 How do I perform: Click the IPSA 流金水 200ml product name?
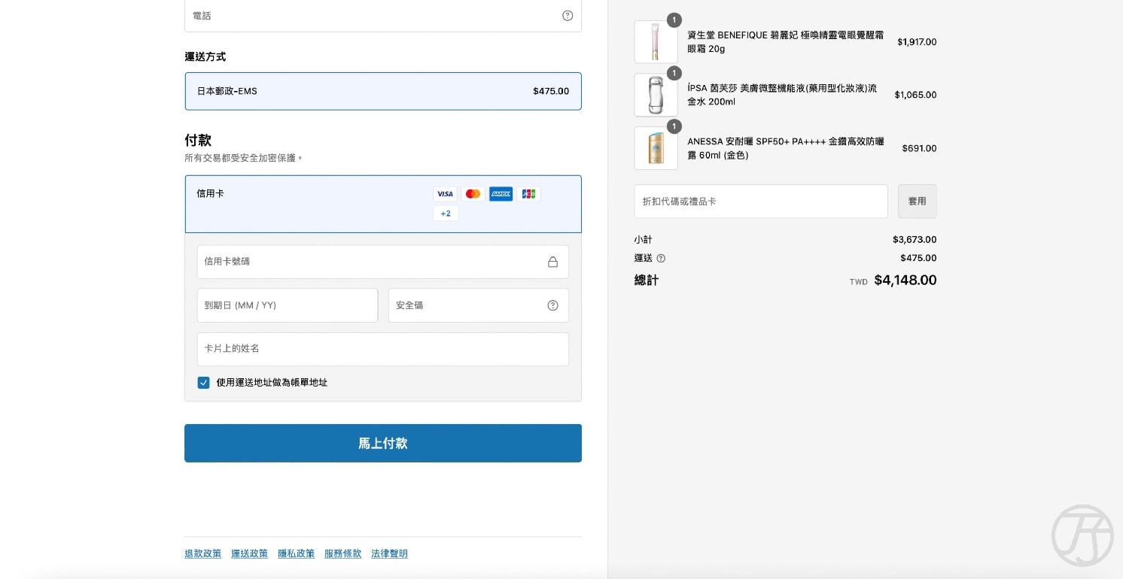783,95
